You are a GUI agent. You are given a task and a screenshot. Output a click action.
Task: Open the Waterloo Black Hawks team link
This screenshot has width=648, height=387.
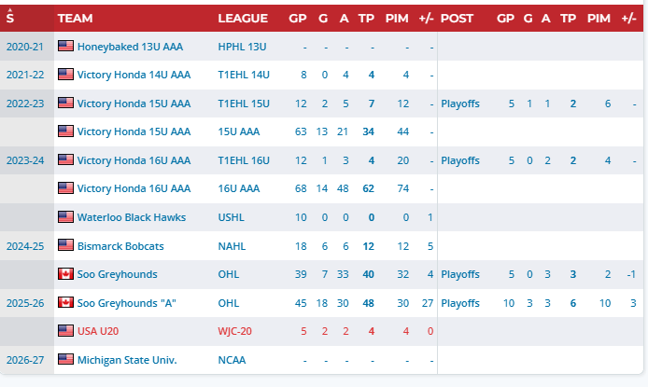pyautogui.click(x=132, y=217)
